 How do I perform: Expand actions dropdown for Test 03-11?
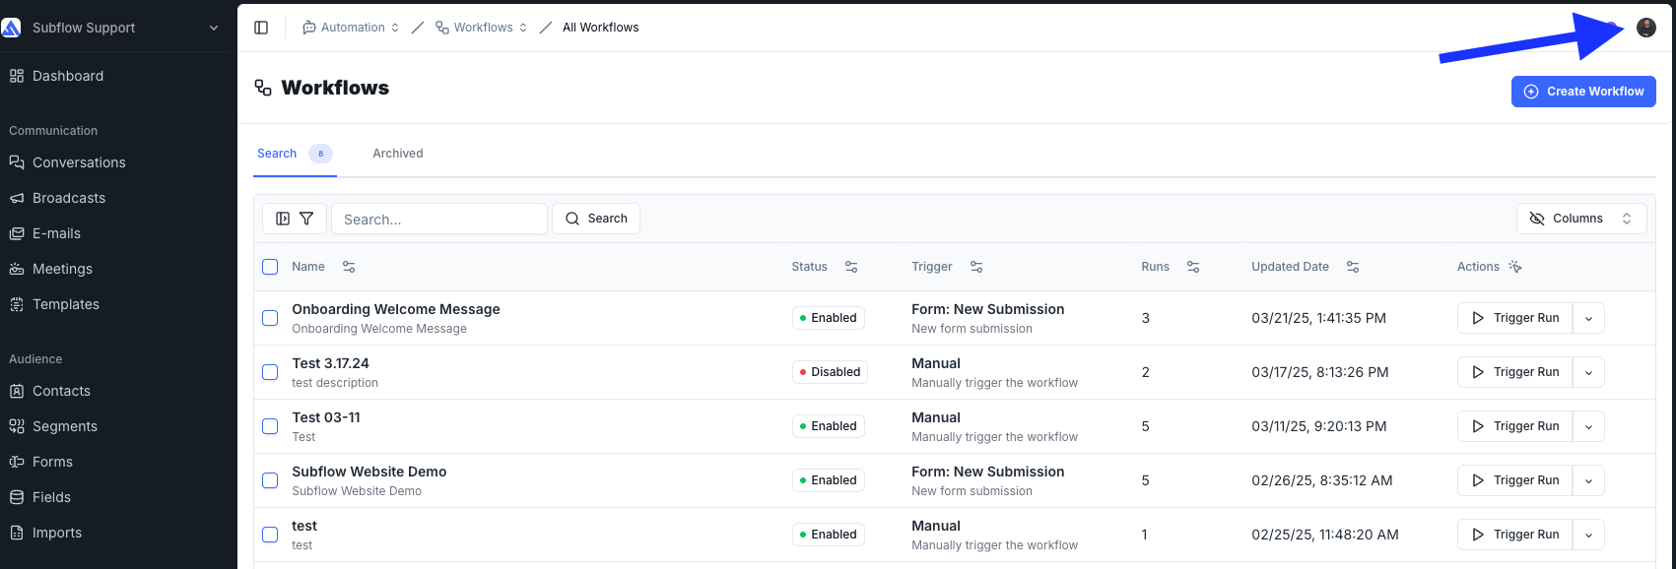pos(1588,426)
